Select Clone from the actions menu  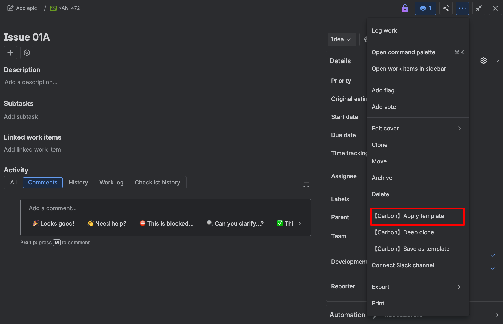[x=379, y=145]
